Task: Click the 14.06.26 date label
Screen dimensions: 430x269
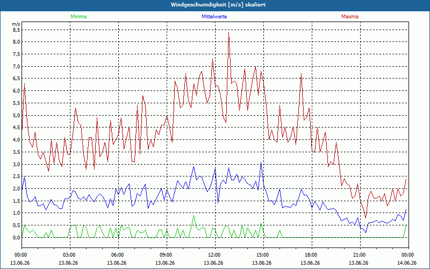Action: [x=407, y=263]
